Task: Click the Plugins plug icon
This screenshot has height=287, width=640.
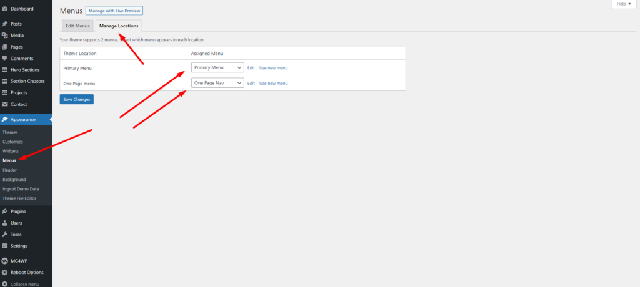Action: (5, 212)
